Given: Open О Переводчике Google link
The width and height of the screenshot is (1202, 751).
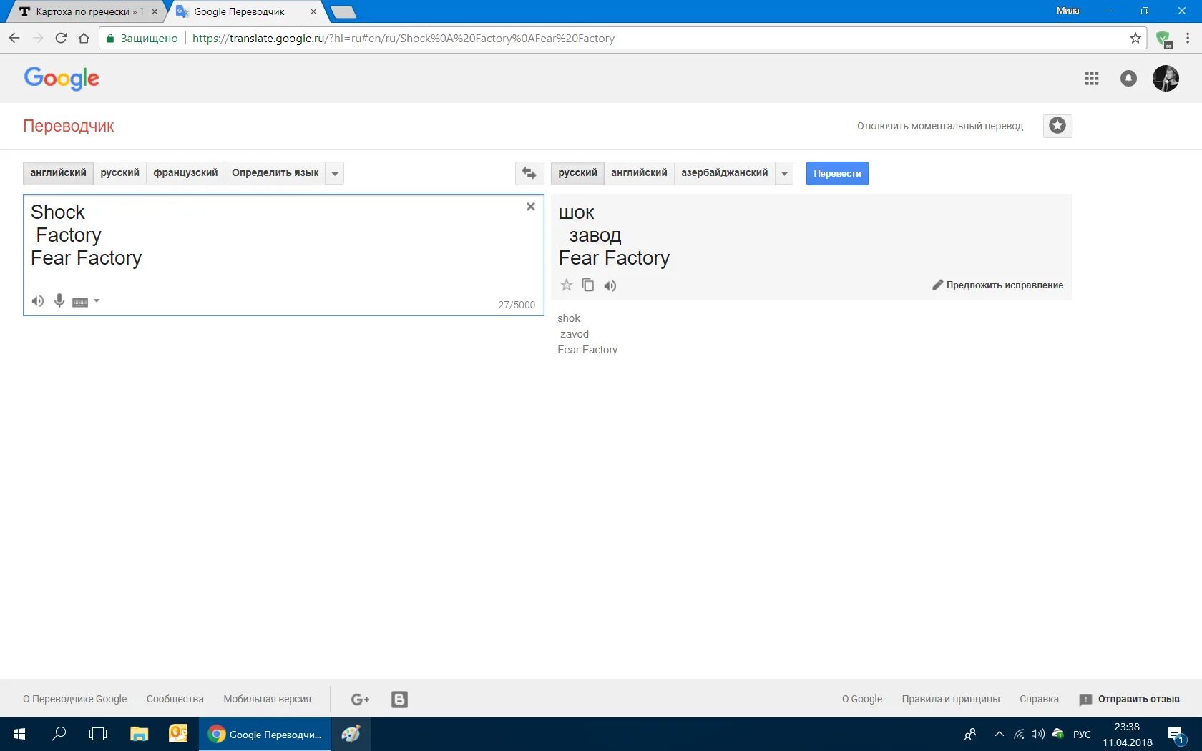Looking at the screenshot, I should click(75, 699).
